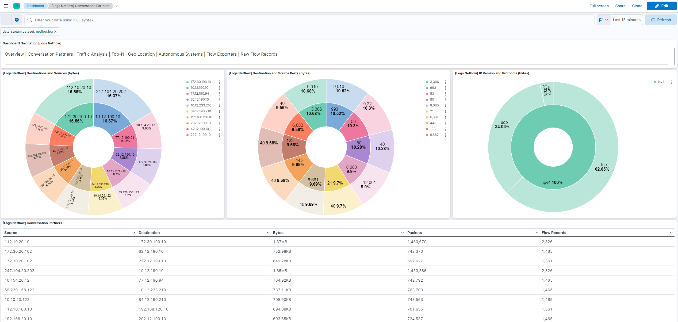Expand the Flow Records column dropdown
This screenshot has height=322, width=678.
(x=672, y=232)
